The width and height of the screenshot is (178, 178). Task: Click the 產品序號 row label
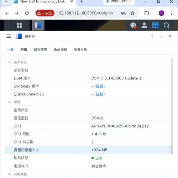click(x=21, y=110)
